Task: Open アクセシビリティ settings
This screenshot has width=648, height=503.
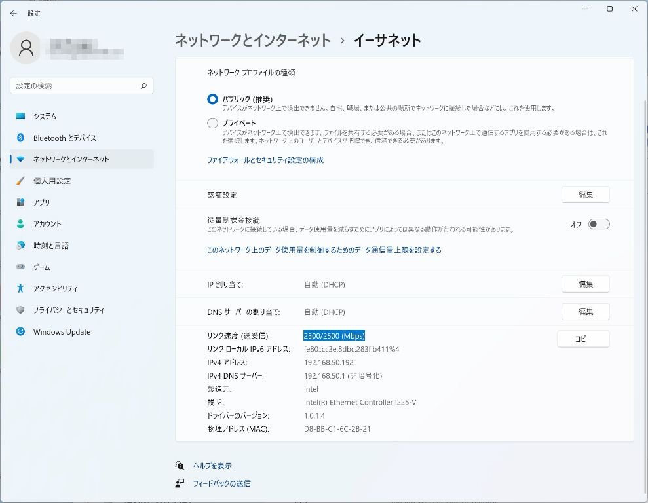Action: (55, 288)
